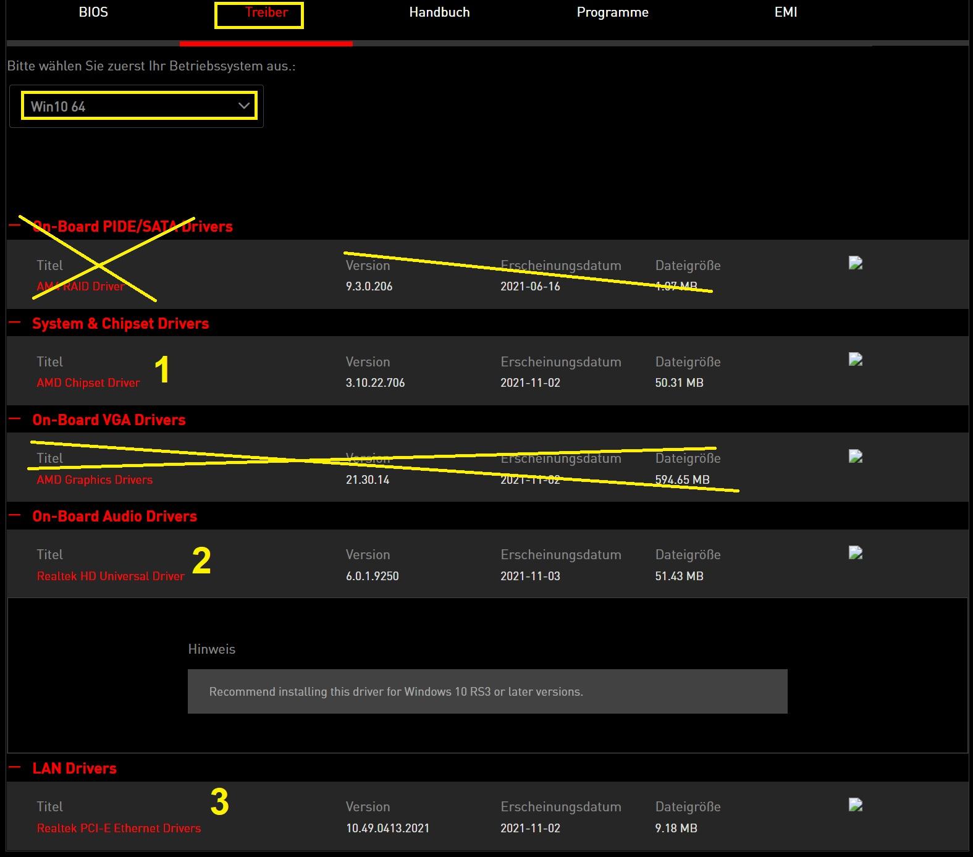Screen dimensions: 973x857
Task: Download icon for Realtek PCI-E Ethernet Drivers
Action: pyautogui.click(x=856, y=804)
